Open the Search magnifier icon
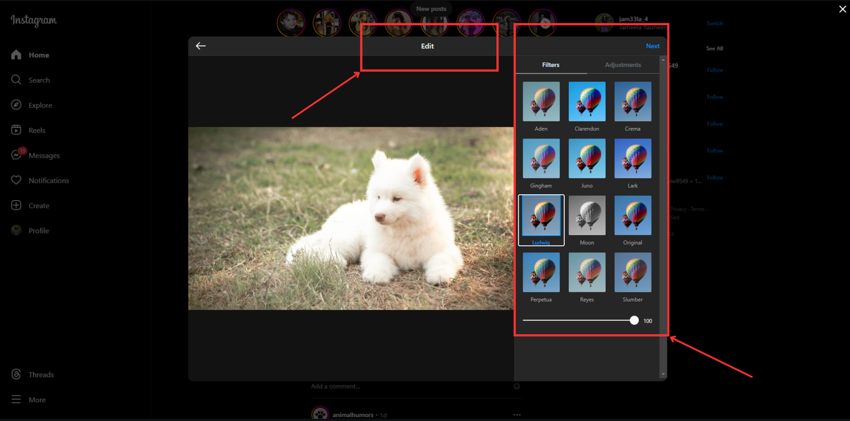Screen dimensions: 850x421 pos(17,80)
